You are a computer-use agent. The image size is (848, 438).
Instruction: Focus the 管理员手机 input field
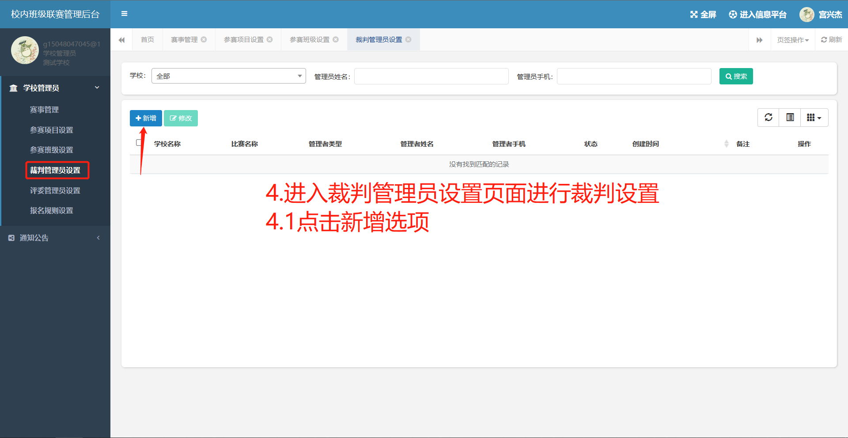point(634,76)
